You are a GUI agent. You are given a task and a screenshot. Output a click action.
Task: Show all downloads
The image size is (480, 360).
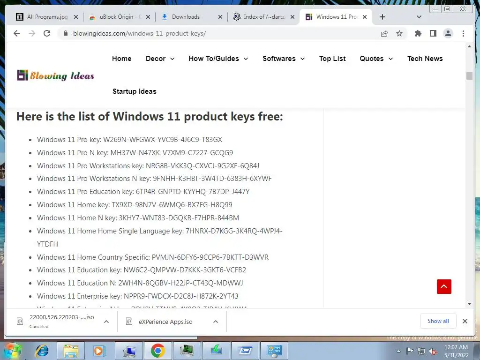438,321
